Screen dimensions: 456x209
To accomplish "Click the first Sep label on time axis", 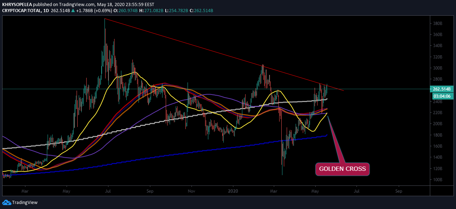I will click(150, 191).
